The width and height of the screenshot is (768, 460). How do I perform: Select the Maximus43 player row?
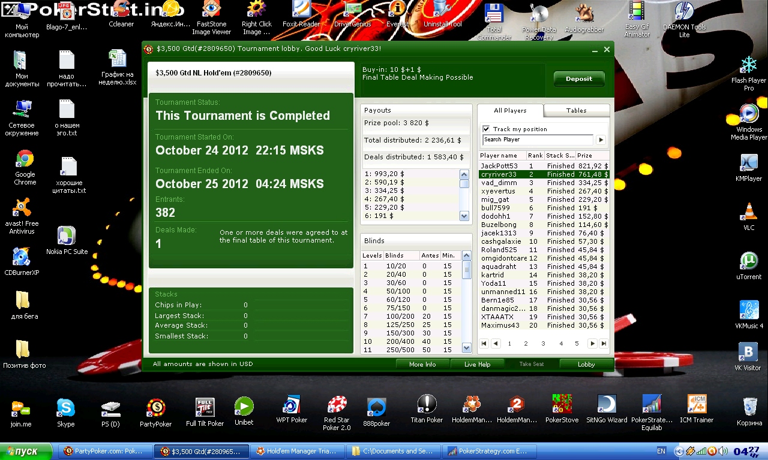pyautogui.click(x=544, y=325)
